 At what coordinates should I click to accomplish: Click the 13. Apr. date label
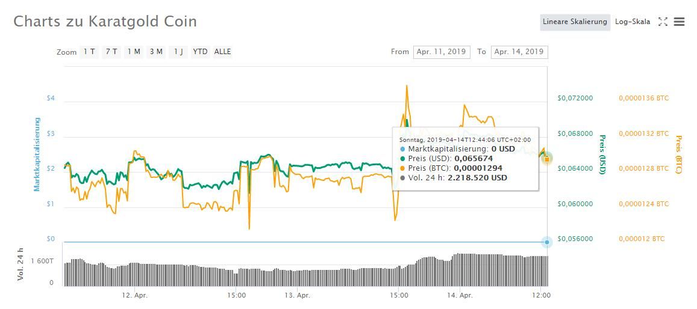[297, 295]
